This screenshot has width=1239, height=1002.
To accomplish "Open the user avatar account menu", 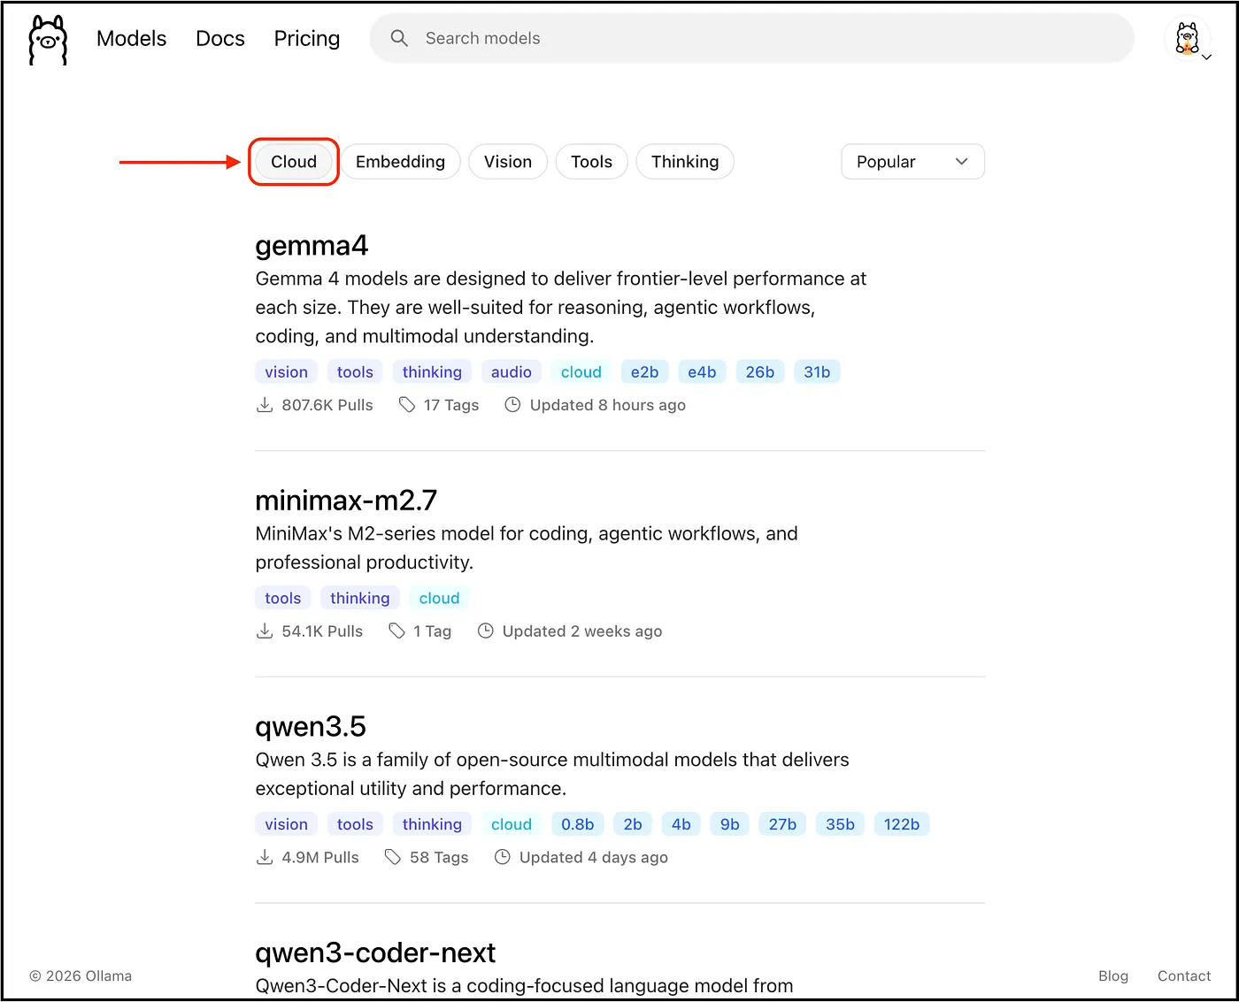I will [1187, 38].
